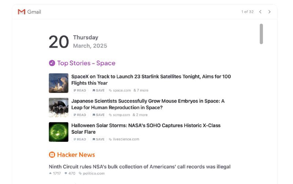The width and height of the screenshot is (293, 184).
Task: Open the Ninth Circuit NSA ruling headline
Action: (x=140, y=167)
